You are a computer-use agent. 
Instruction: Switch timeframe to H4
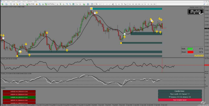[x=145, y=4]
